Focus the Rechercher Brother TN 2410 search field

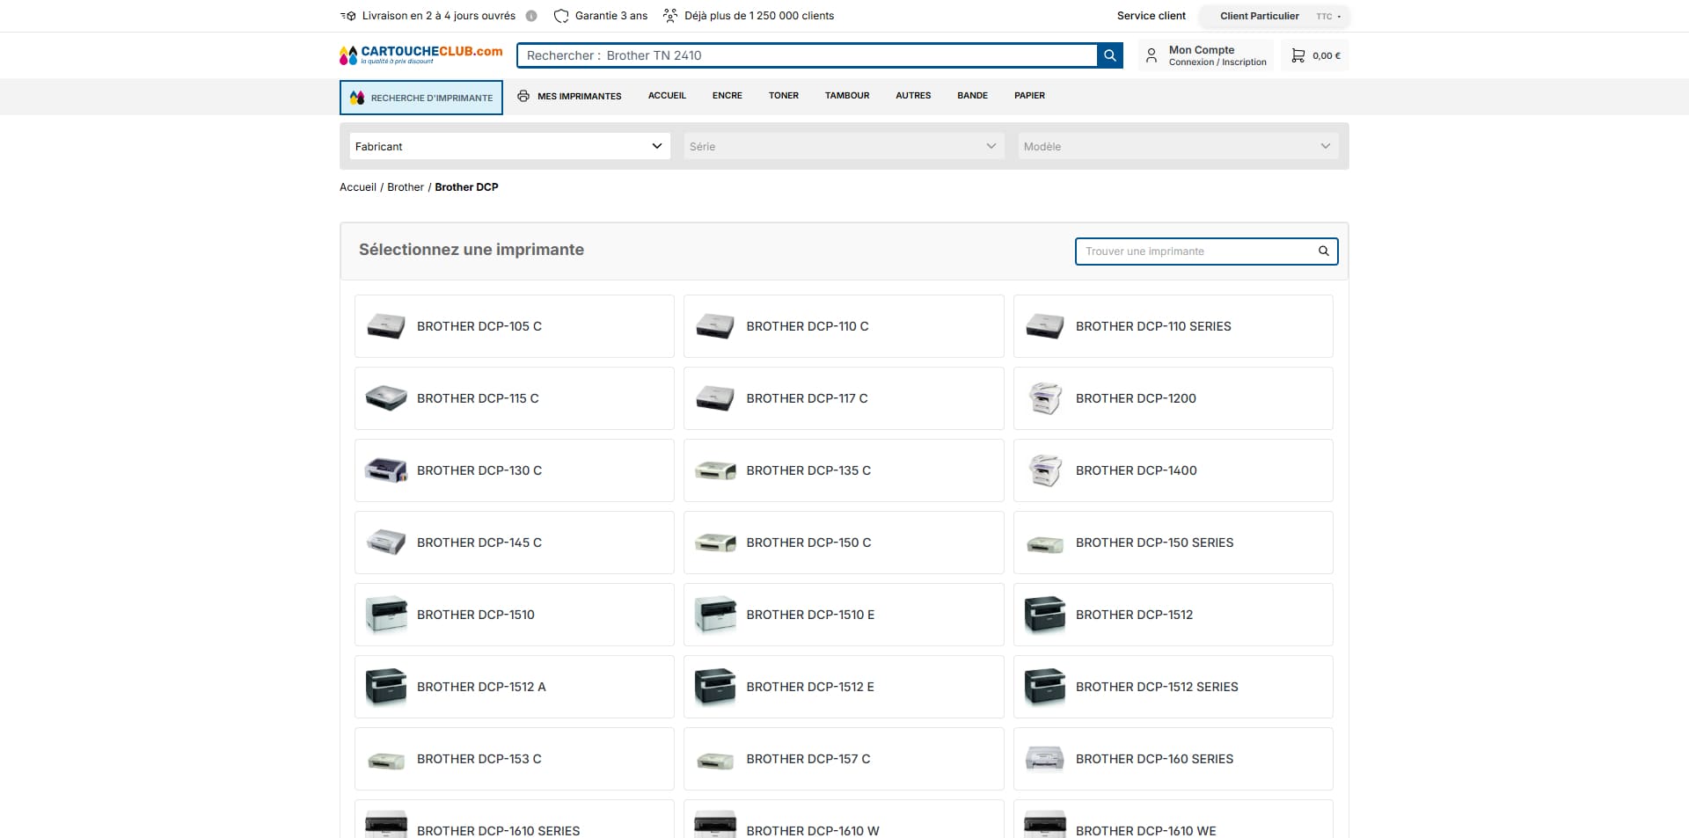point(807,55)
